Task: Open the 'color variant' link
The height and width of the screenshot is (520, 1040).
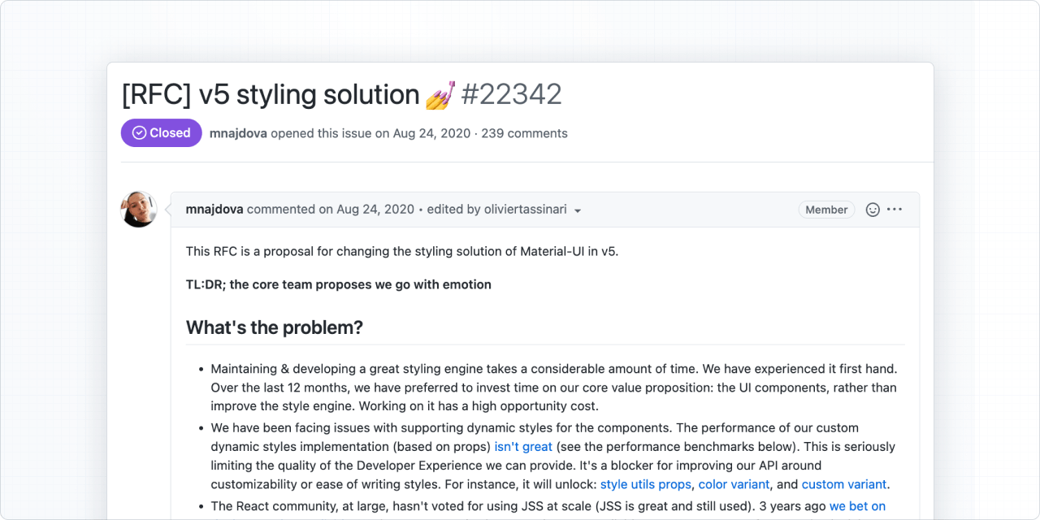Action: tap(734, 483)
